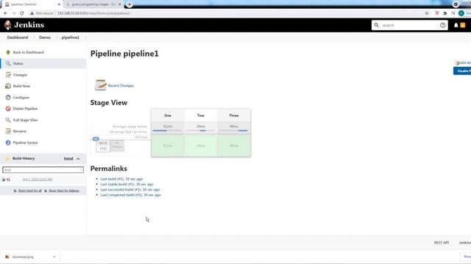Image resolution: width=471 pixels, height=264 pixels.
Task: Open build #1 in Build History
Action: coord(8,180)
